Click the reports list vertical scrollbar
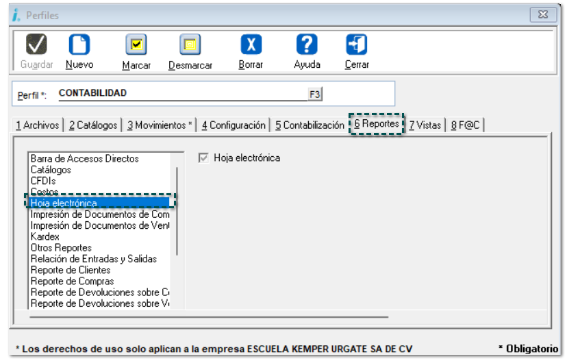The height and width of the screenshot is (361, 567). click(177, 211)
